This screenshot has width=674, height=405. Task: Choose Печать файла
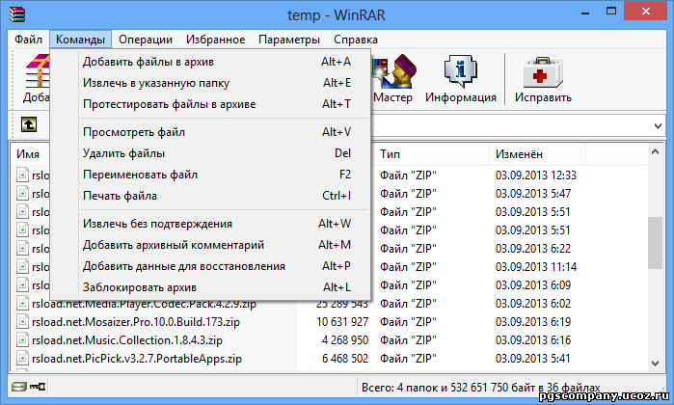(x=210, y=196)
